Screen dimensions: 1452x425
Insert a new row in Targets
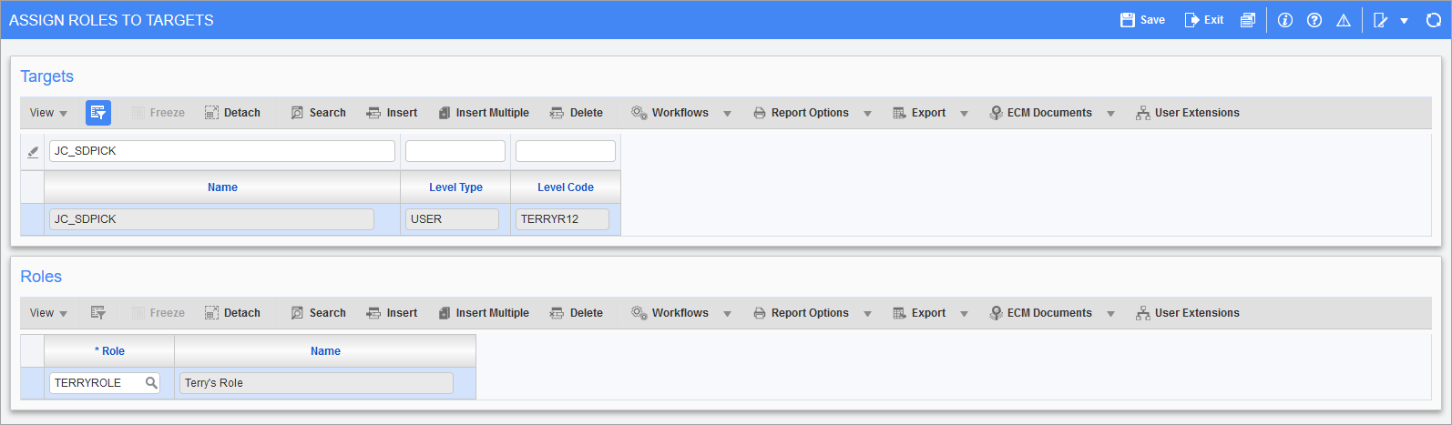coord(392,113)
